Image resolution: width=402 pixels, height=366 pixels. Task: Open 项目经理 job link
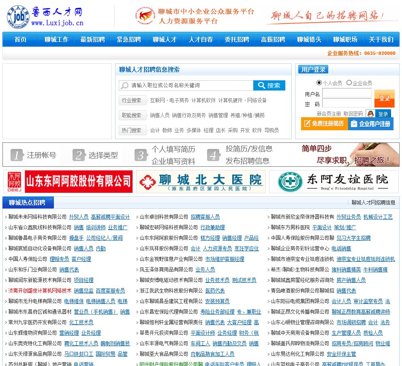83,280
